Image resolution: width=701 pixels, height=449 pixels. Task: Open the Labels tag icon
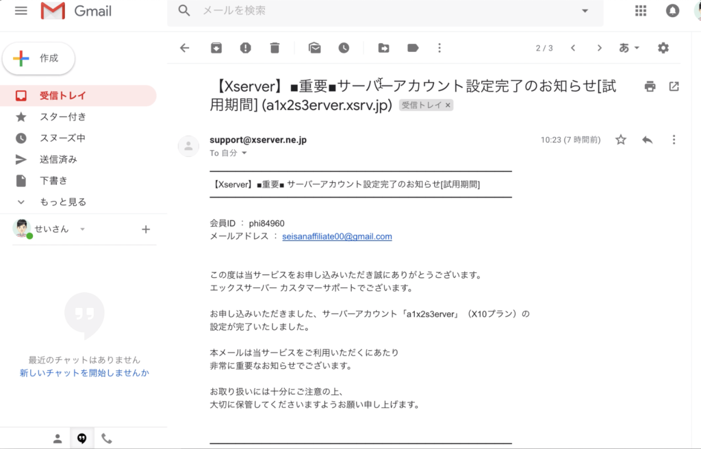click(x=413, y=48)
